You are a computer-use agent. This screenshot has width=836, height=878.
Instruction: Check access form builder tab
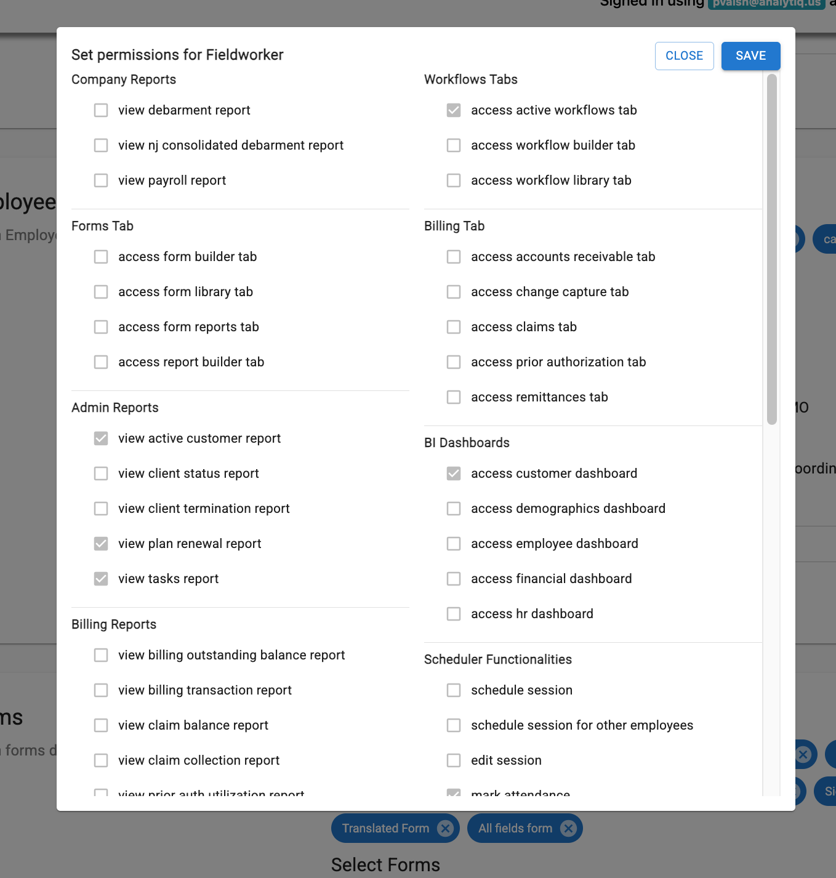[x=101, y=257]
